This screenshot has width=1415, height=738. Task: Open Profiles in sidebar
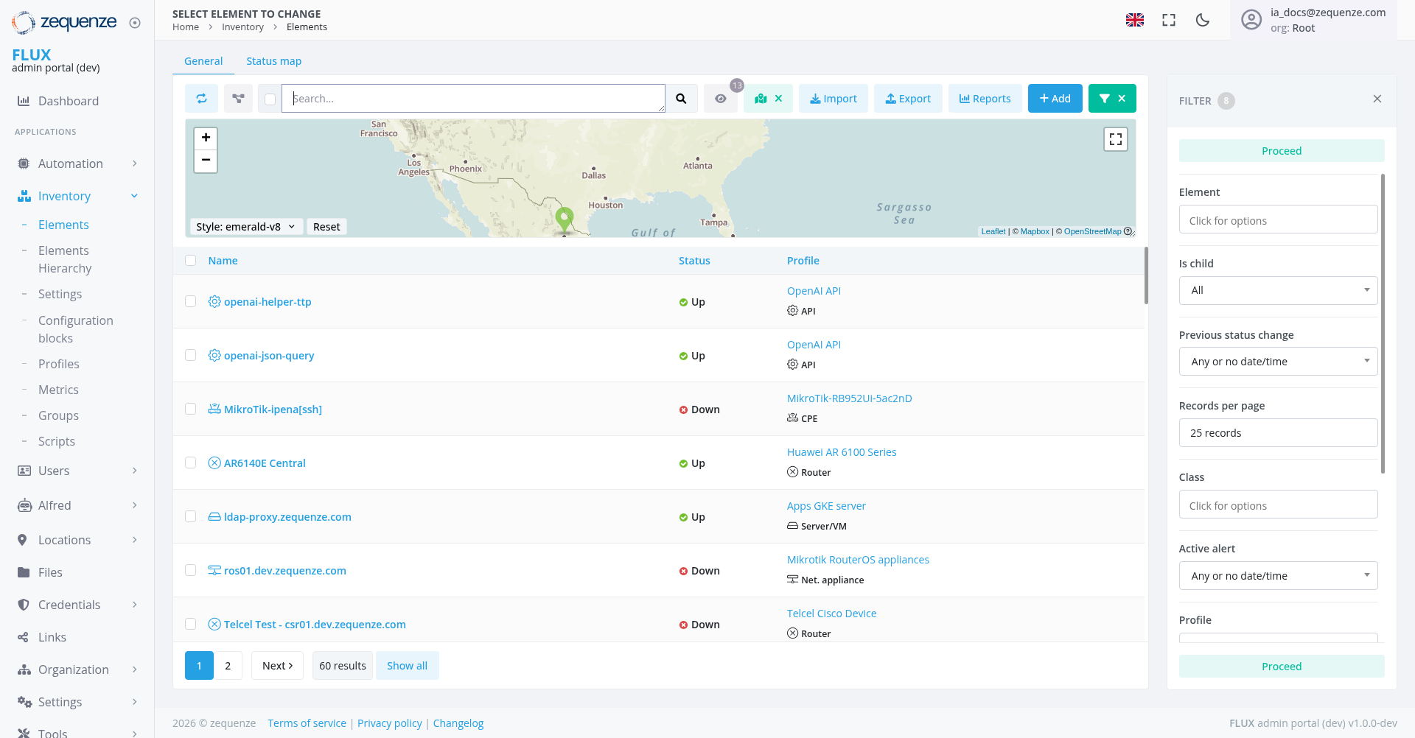click(58, 364)
